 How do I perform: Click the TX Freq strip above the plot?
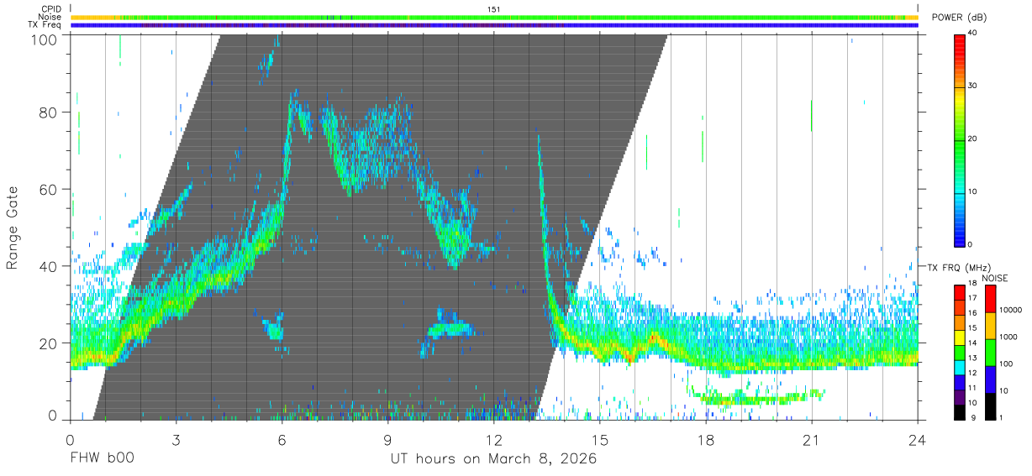point(494,25)
